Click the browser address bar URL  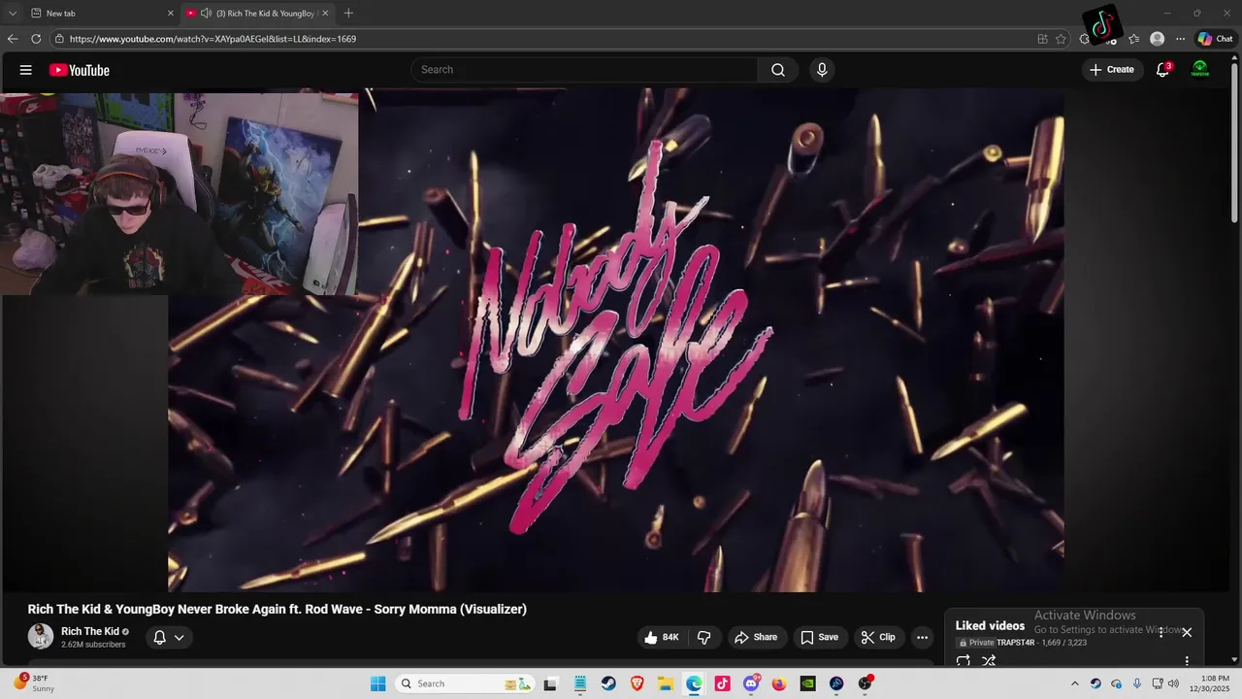pyautogui.click(x=212, y=39)
